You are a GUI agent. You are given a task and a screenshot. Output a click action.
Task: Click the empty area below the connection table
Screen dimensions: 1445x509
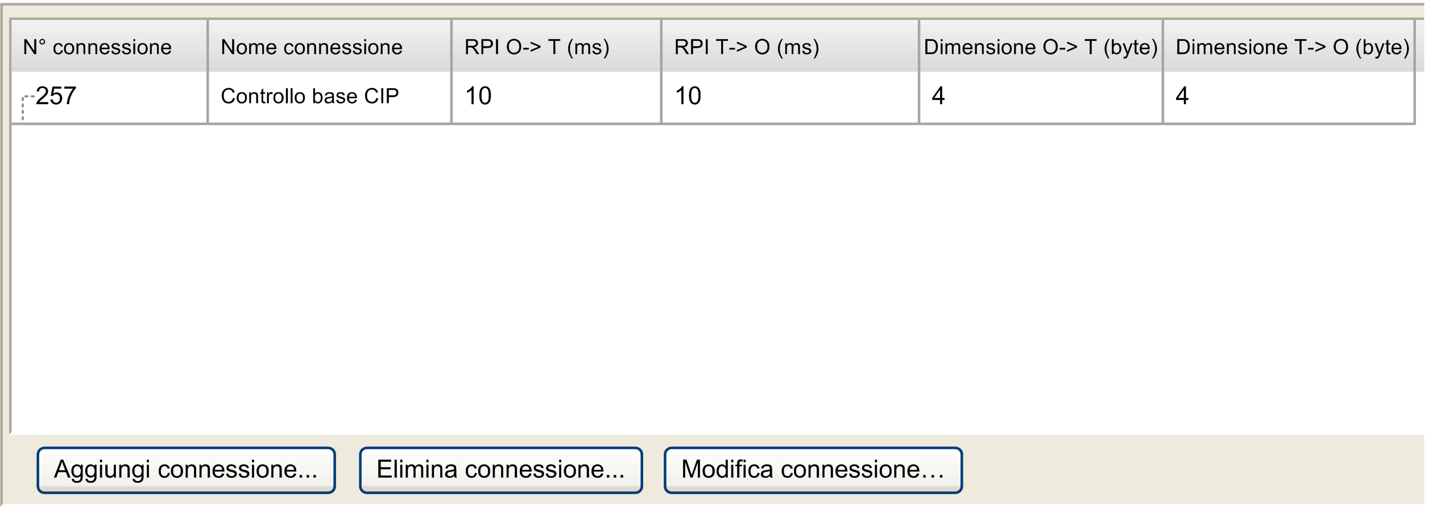(711, 279)
